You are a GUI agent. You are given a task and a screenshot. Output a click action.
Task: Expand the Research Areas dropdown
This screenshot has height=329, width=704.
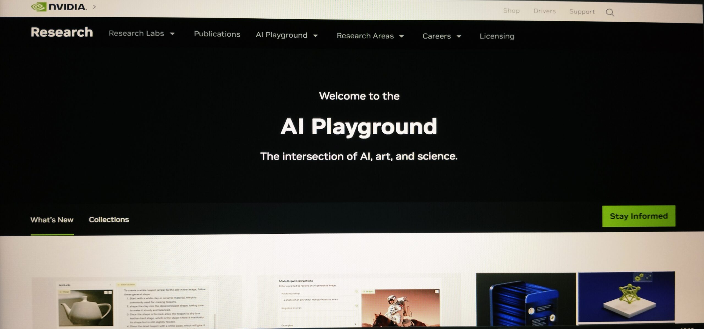370,36
